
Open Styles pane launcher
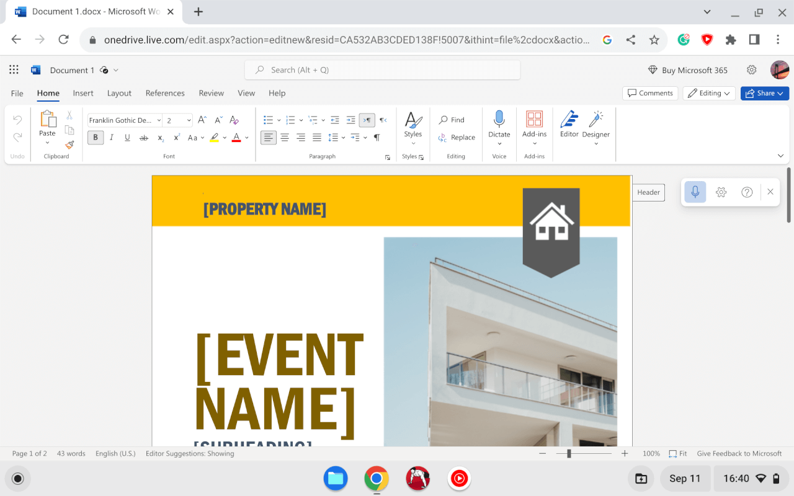pos(421,157)
